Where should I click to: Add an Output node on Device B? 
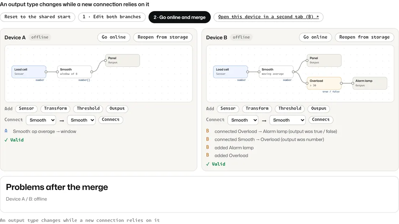click(318, 108)
